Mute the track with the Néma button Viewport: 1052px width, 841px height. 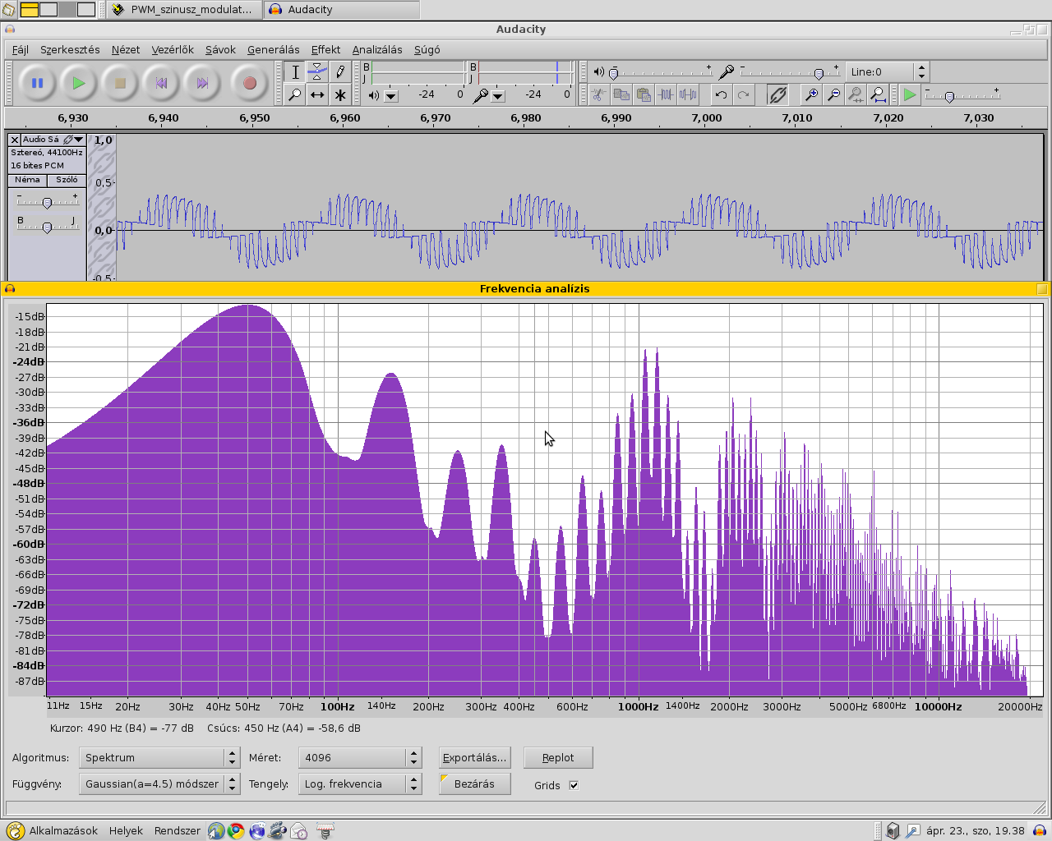(27, 180)
